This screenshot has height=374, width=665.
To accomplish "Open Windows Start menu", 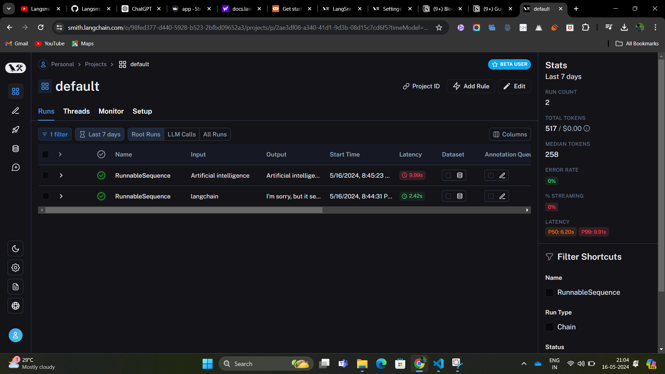I will (x=207, y=364).
